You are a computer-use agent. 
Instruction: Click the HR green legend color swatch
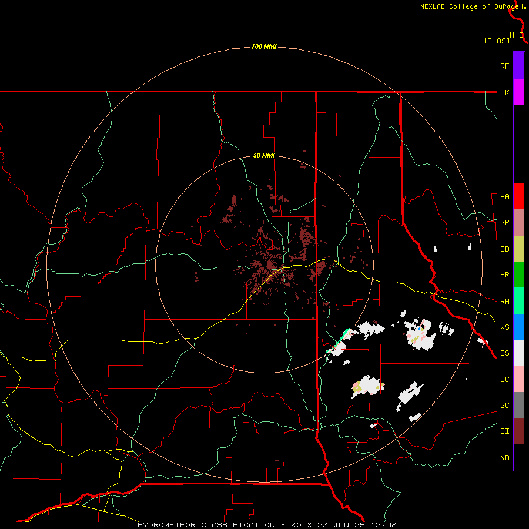tap(519, 275)
